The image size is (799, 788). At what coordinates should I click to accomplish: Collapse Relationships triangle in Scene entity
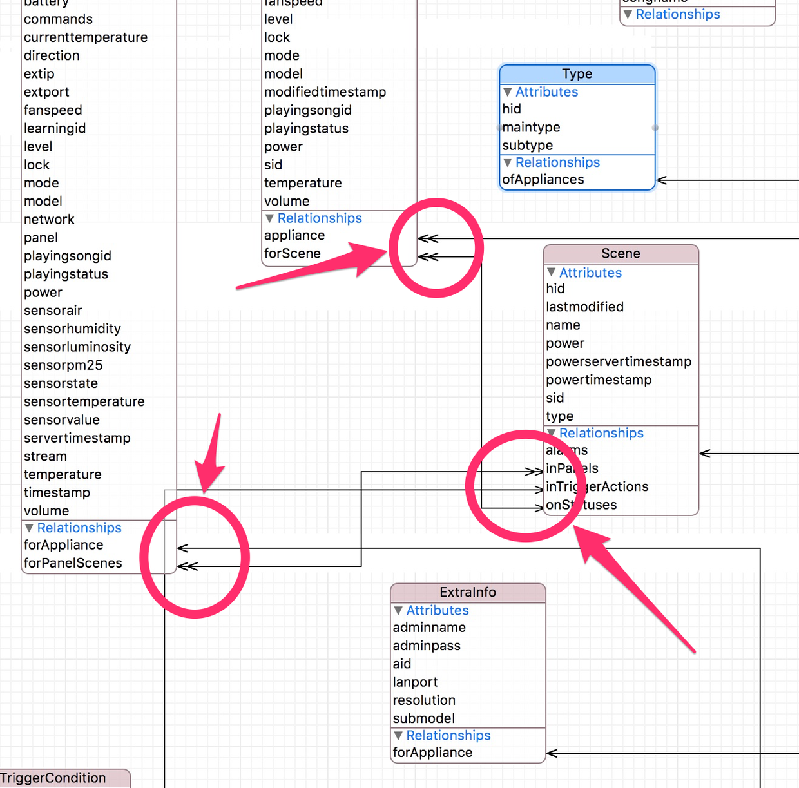pos(551,433)
